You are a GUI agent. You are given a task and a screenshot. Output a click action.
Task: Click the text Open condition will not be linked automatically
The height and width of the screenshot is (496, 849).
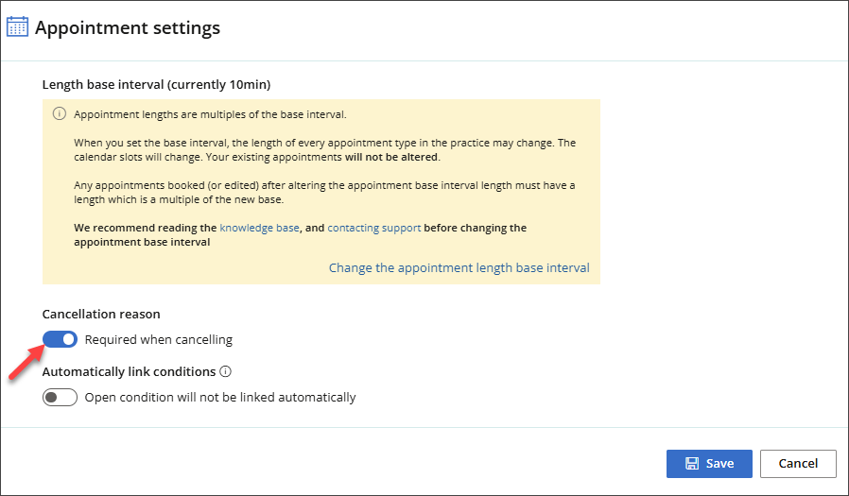pyautogui.click(x=220, y=398)
